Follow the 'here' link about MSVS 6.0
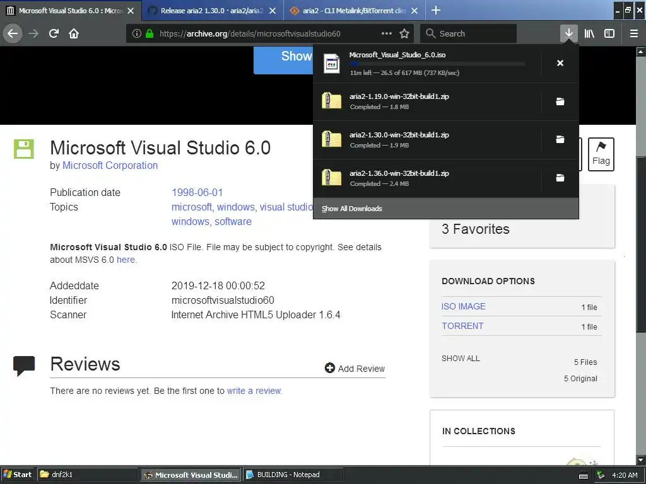646x484 pixels. pos(126,260)
